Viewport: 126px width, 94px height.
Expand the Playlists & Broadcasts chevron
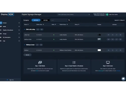[19, 30]
